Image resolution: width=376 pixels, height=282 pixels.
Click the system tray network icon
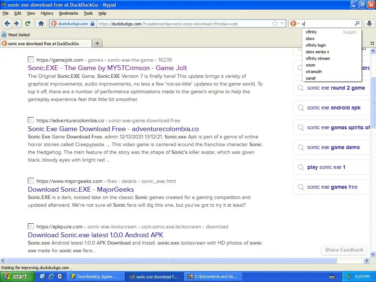[x=349, y=276]
